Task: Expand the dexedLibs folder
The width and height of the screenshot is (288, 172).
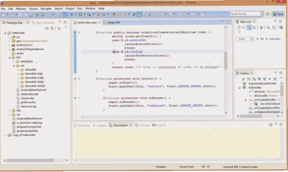Action: pyautogui.click(x=14, y=61)
